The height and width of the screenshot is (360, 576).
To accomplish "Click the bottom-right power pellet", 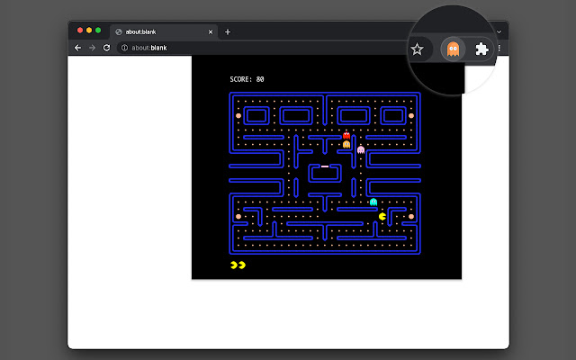I will (411, 216).
